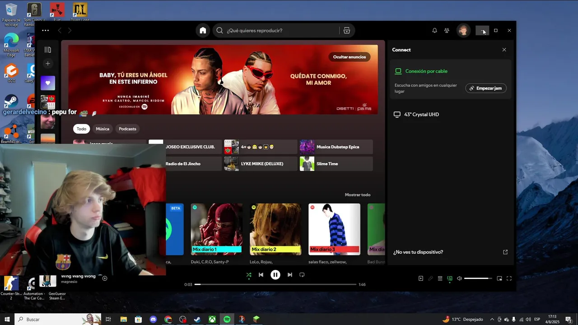Open 'Mix diario 2' cover

pos(275,229)
